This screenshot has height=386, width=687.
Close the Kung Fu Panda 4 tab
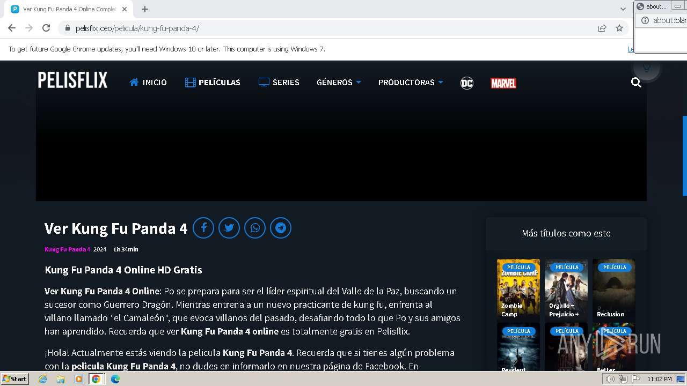125,9
